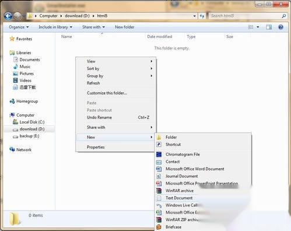Screen dimensions: 291x231
Task: Click the New entry in the context menu
Action: coord(115,137)
